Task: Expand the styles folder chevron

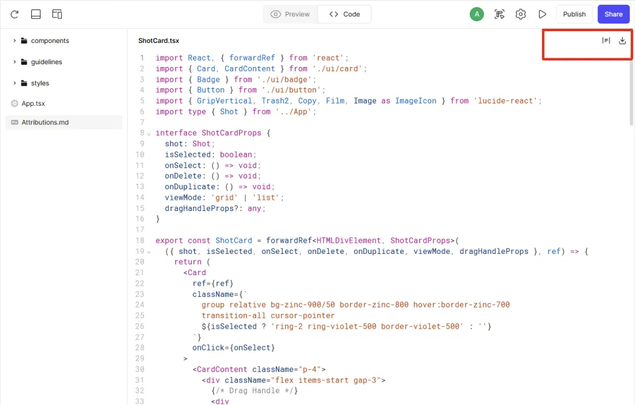Action: [x=15, y=83]
